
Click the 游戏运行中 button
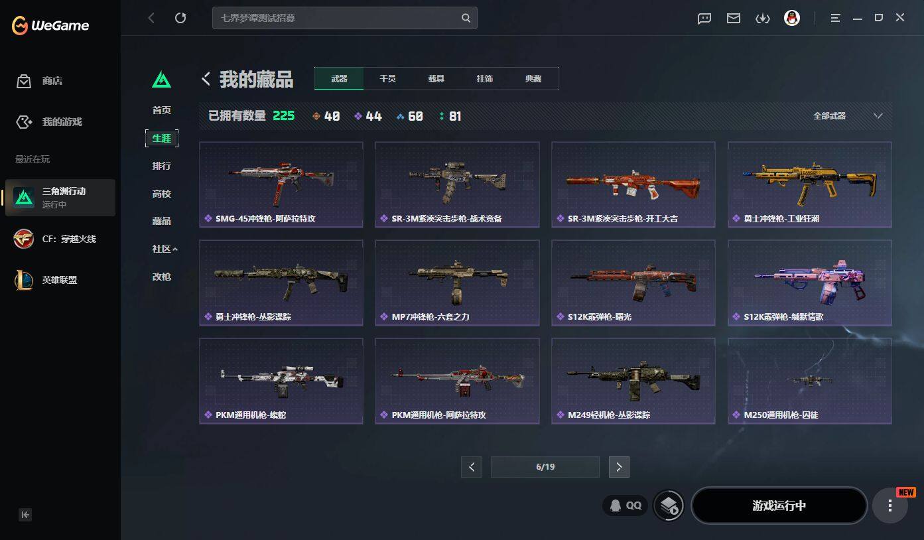779,506
